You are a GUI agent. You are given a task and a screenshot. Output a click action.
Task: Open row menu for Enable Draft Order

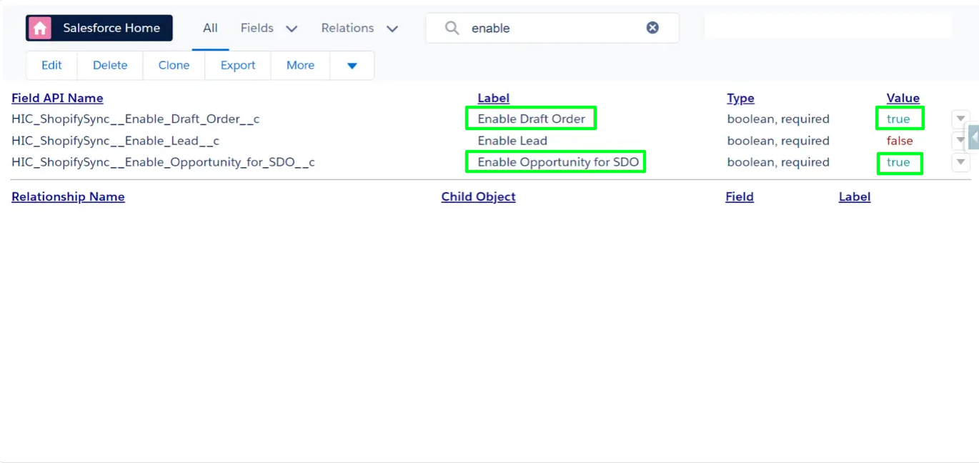click(x=960, y=119)
